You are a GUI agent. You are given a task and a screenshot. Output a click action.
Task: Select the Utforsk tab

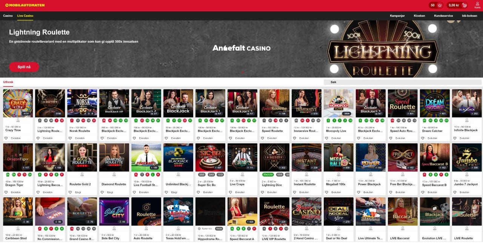pos(8,82)
